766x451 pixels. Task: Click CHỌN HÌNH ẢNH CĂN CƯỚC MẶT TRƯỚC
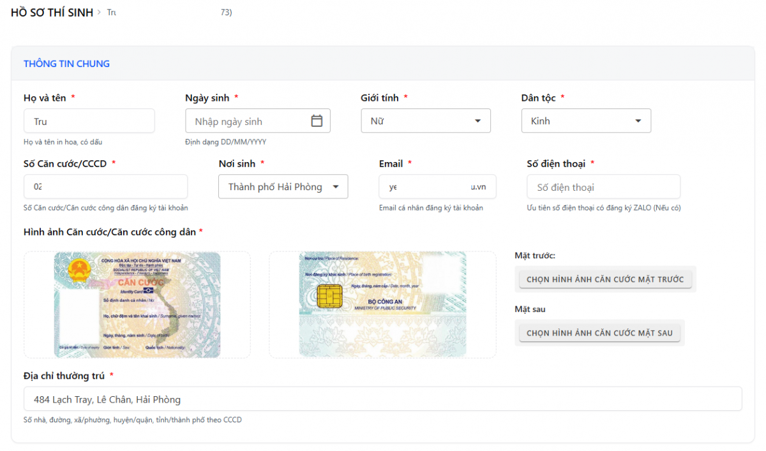pos(605,279)
